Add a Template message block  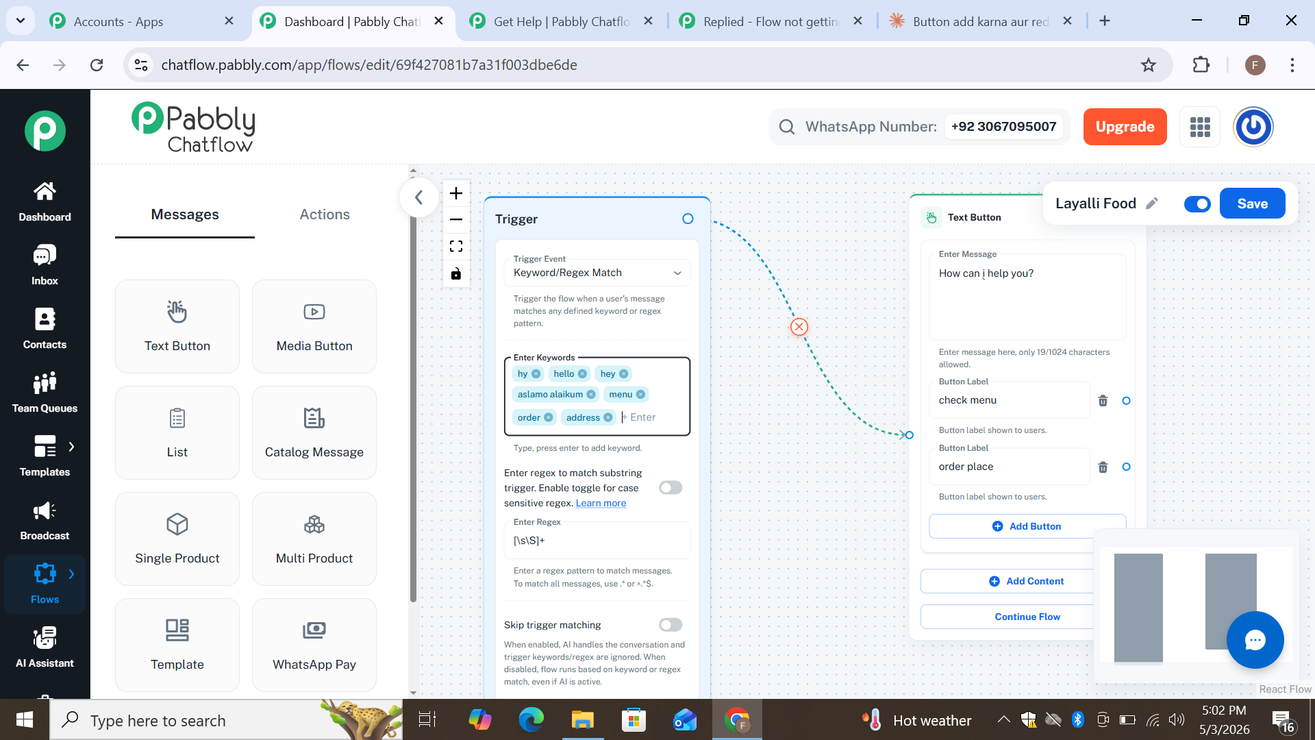click(177, 645)
